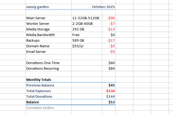173x114 pixels.
Task: Click the Balance label cell
Action: pyautogui.click(x=48, y=102)
